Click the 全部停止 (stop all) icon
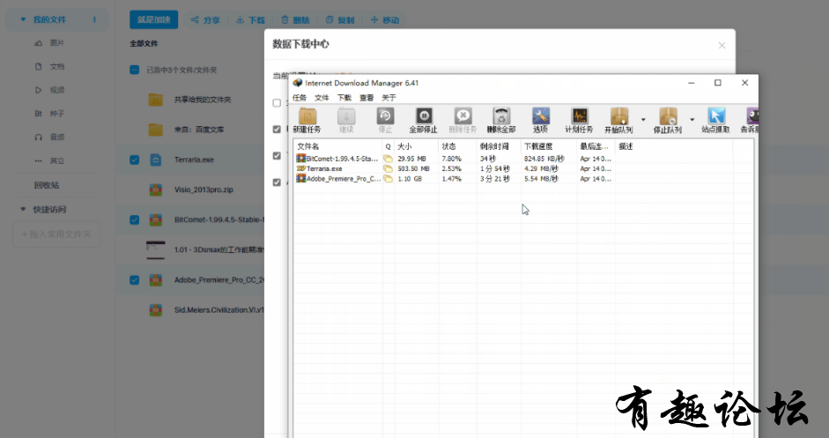The height and width of the screenshot is (438, 829). [x=424, y=115]
